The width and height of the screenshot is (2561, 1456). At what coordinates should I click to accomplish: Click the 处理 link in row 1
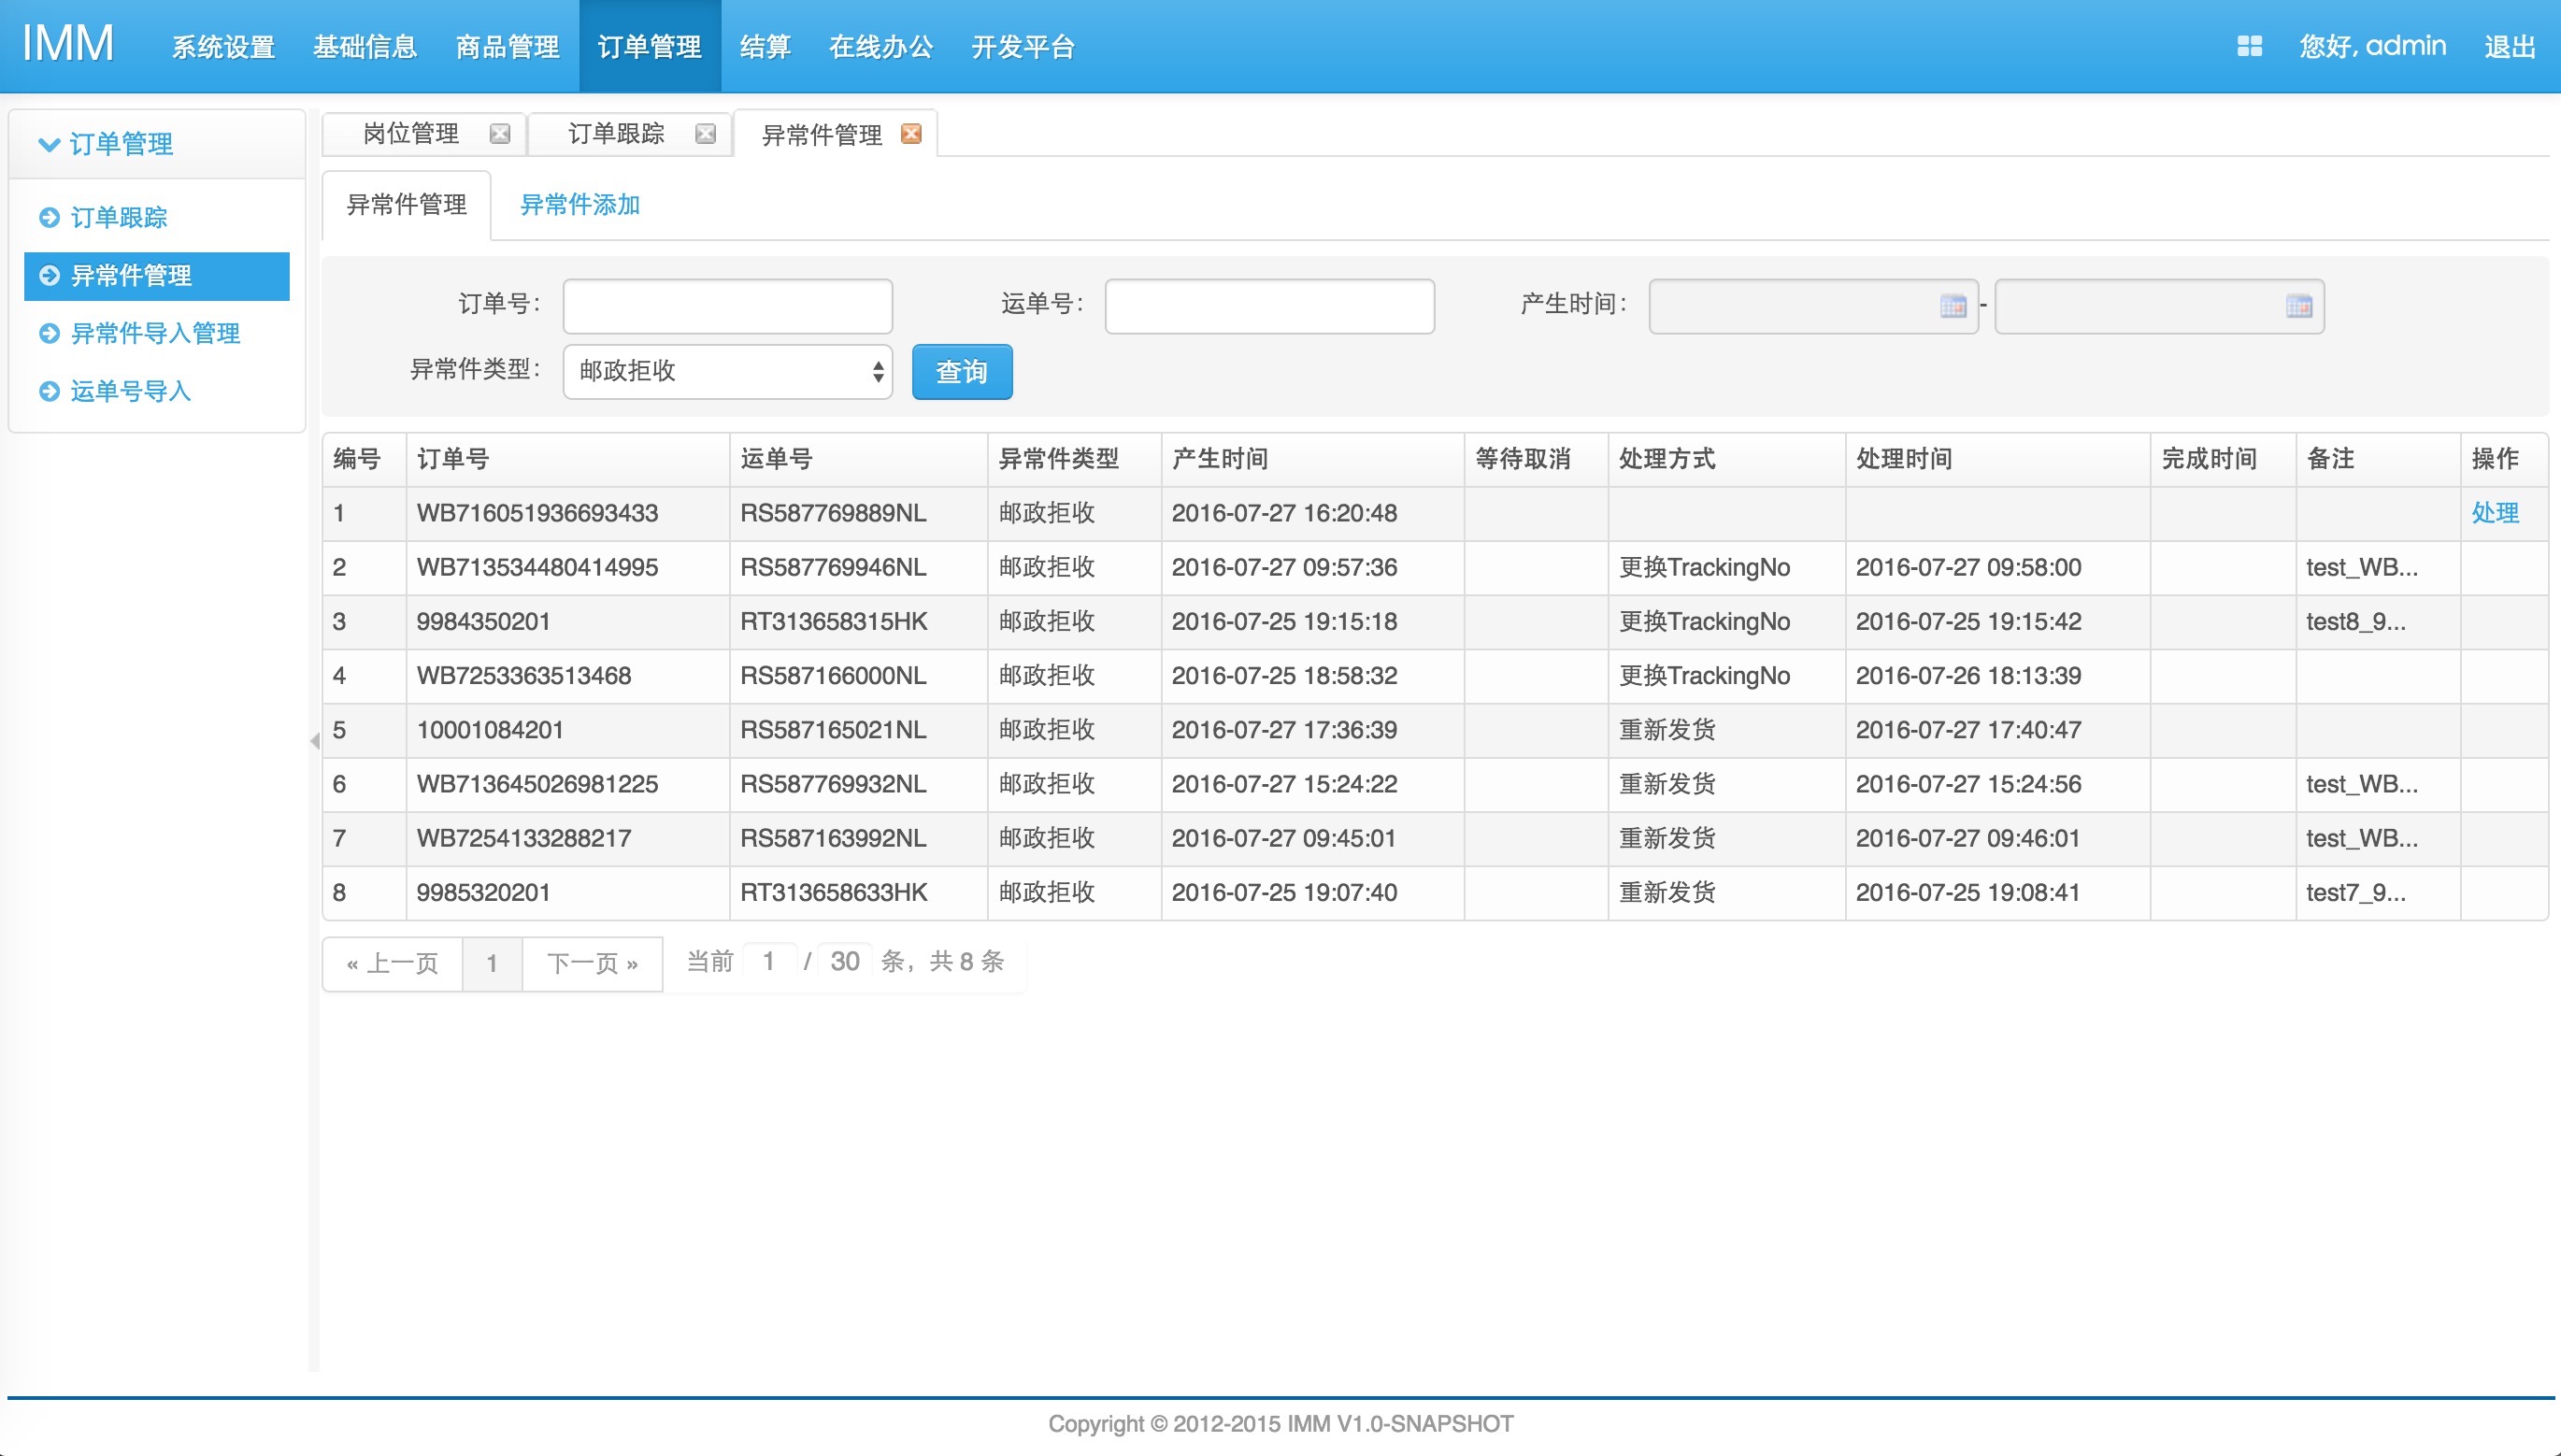pyautogui.click(x=2494, y=513)
